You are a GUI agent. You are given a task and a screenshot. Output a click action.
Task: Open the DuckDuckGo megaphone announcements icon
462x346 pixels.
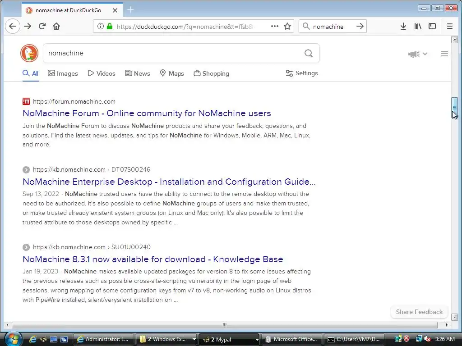click(414, 54)
